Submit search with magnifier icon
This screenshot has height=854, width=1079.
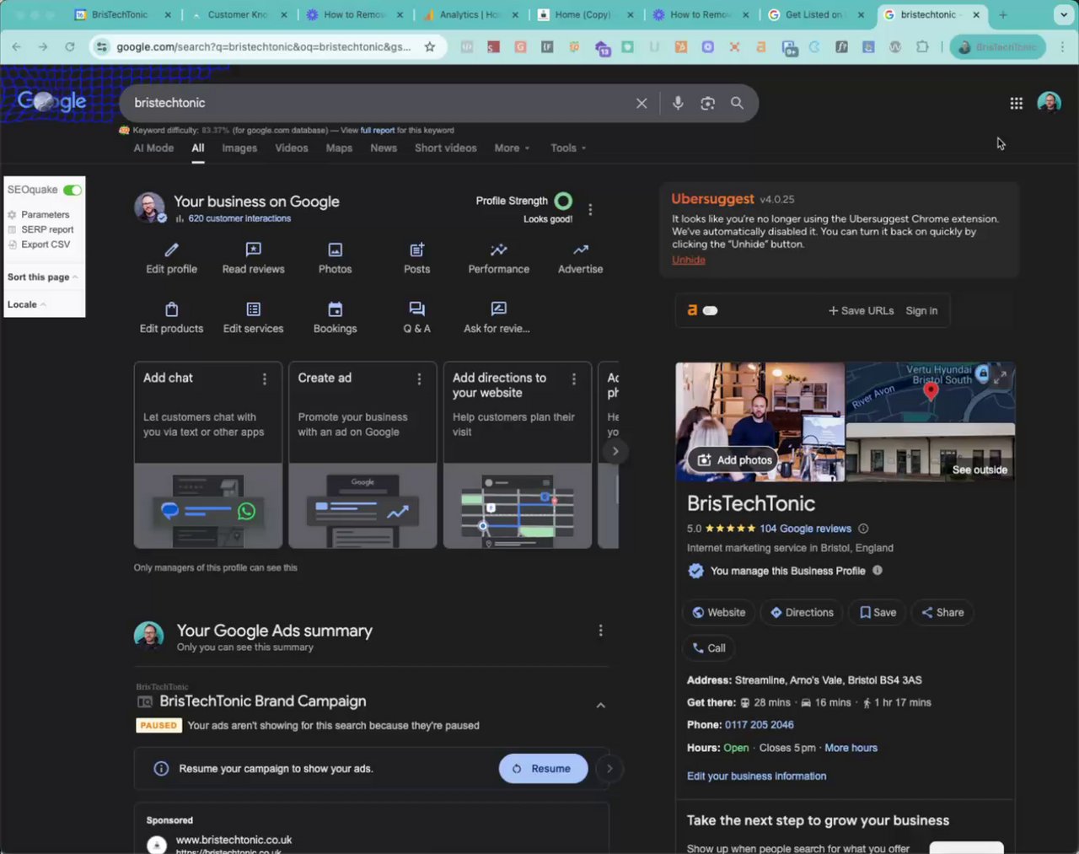pyautogui.click(x=737, y=103)
